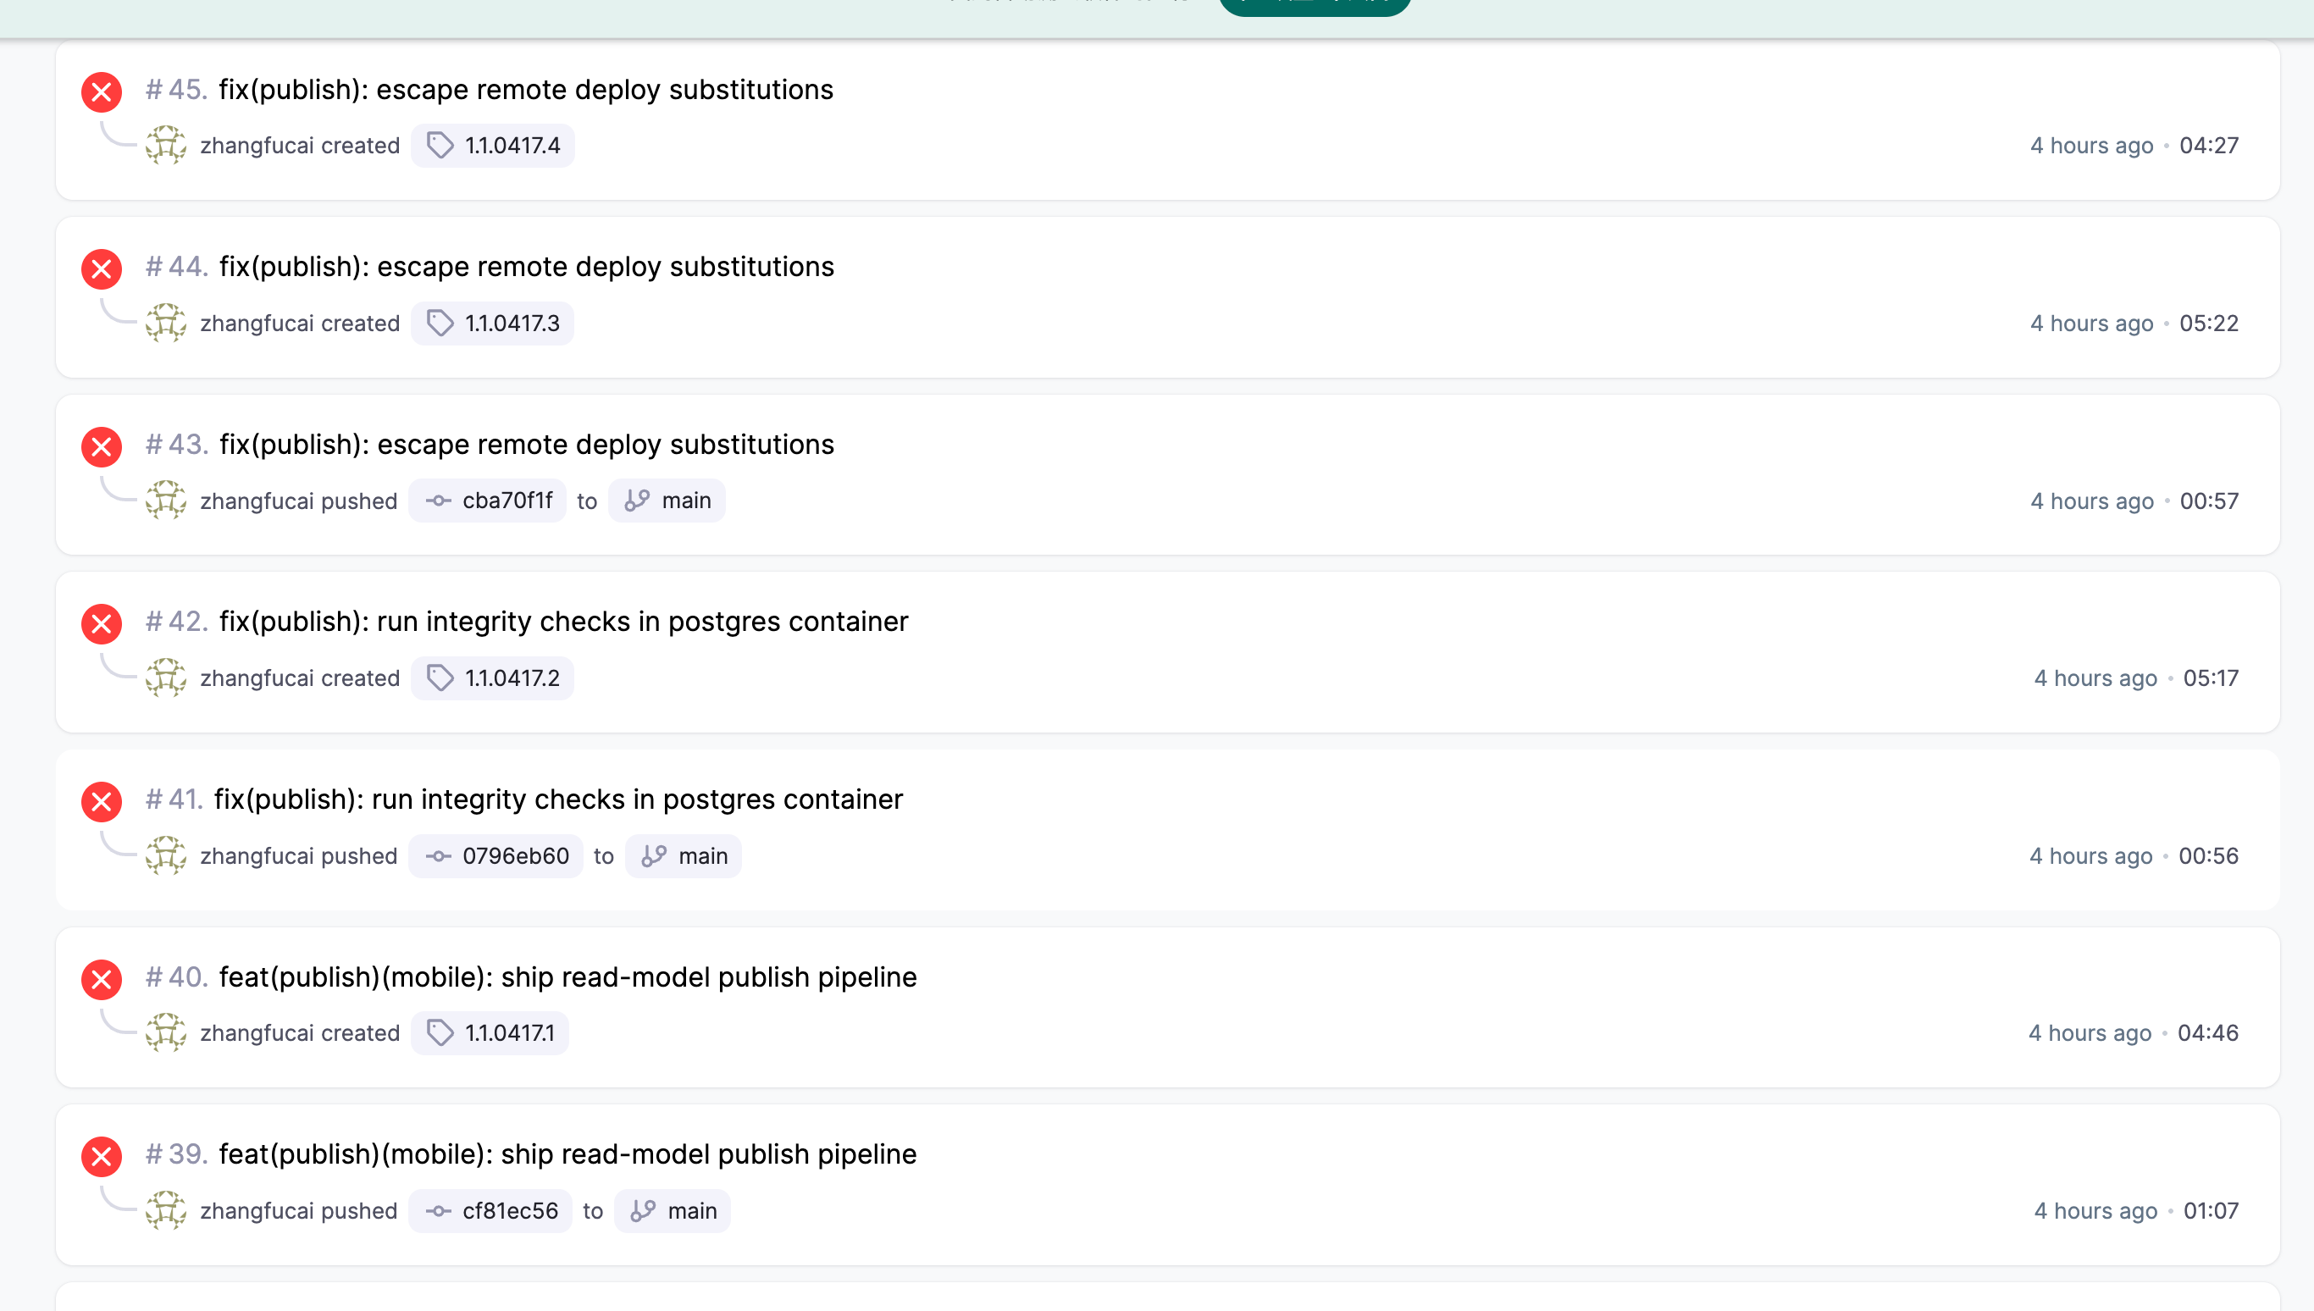This screenshot has width=2314, height=1311.
Task: Open the tag badge 1.1.0417.3
Action: point(492,324)
